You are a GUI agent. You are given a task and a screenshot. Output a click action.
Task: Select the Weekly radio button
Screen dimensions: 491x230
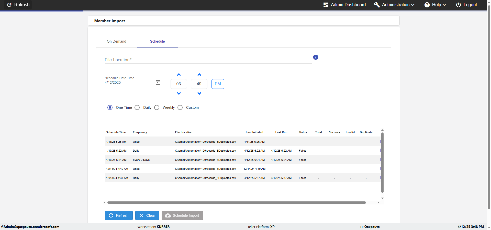pos(157,107)
